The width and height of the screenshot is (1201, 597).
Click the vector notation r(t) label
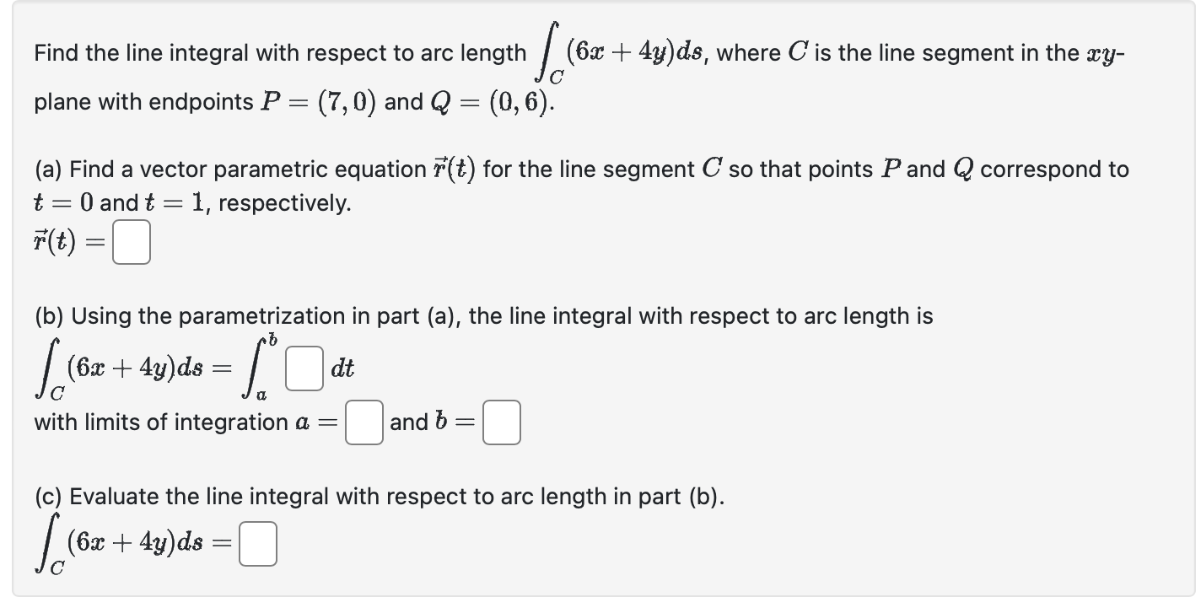coord(52,242)
